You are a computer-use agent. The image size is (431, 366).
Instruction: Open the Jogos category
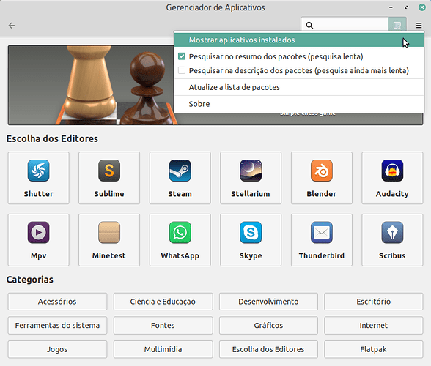click(x=57, y=349)
